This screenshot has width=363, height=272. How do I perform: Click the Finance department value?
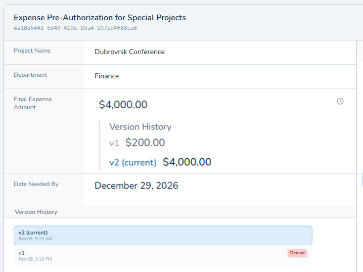pos(107,76)
